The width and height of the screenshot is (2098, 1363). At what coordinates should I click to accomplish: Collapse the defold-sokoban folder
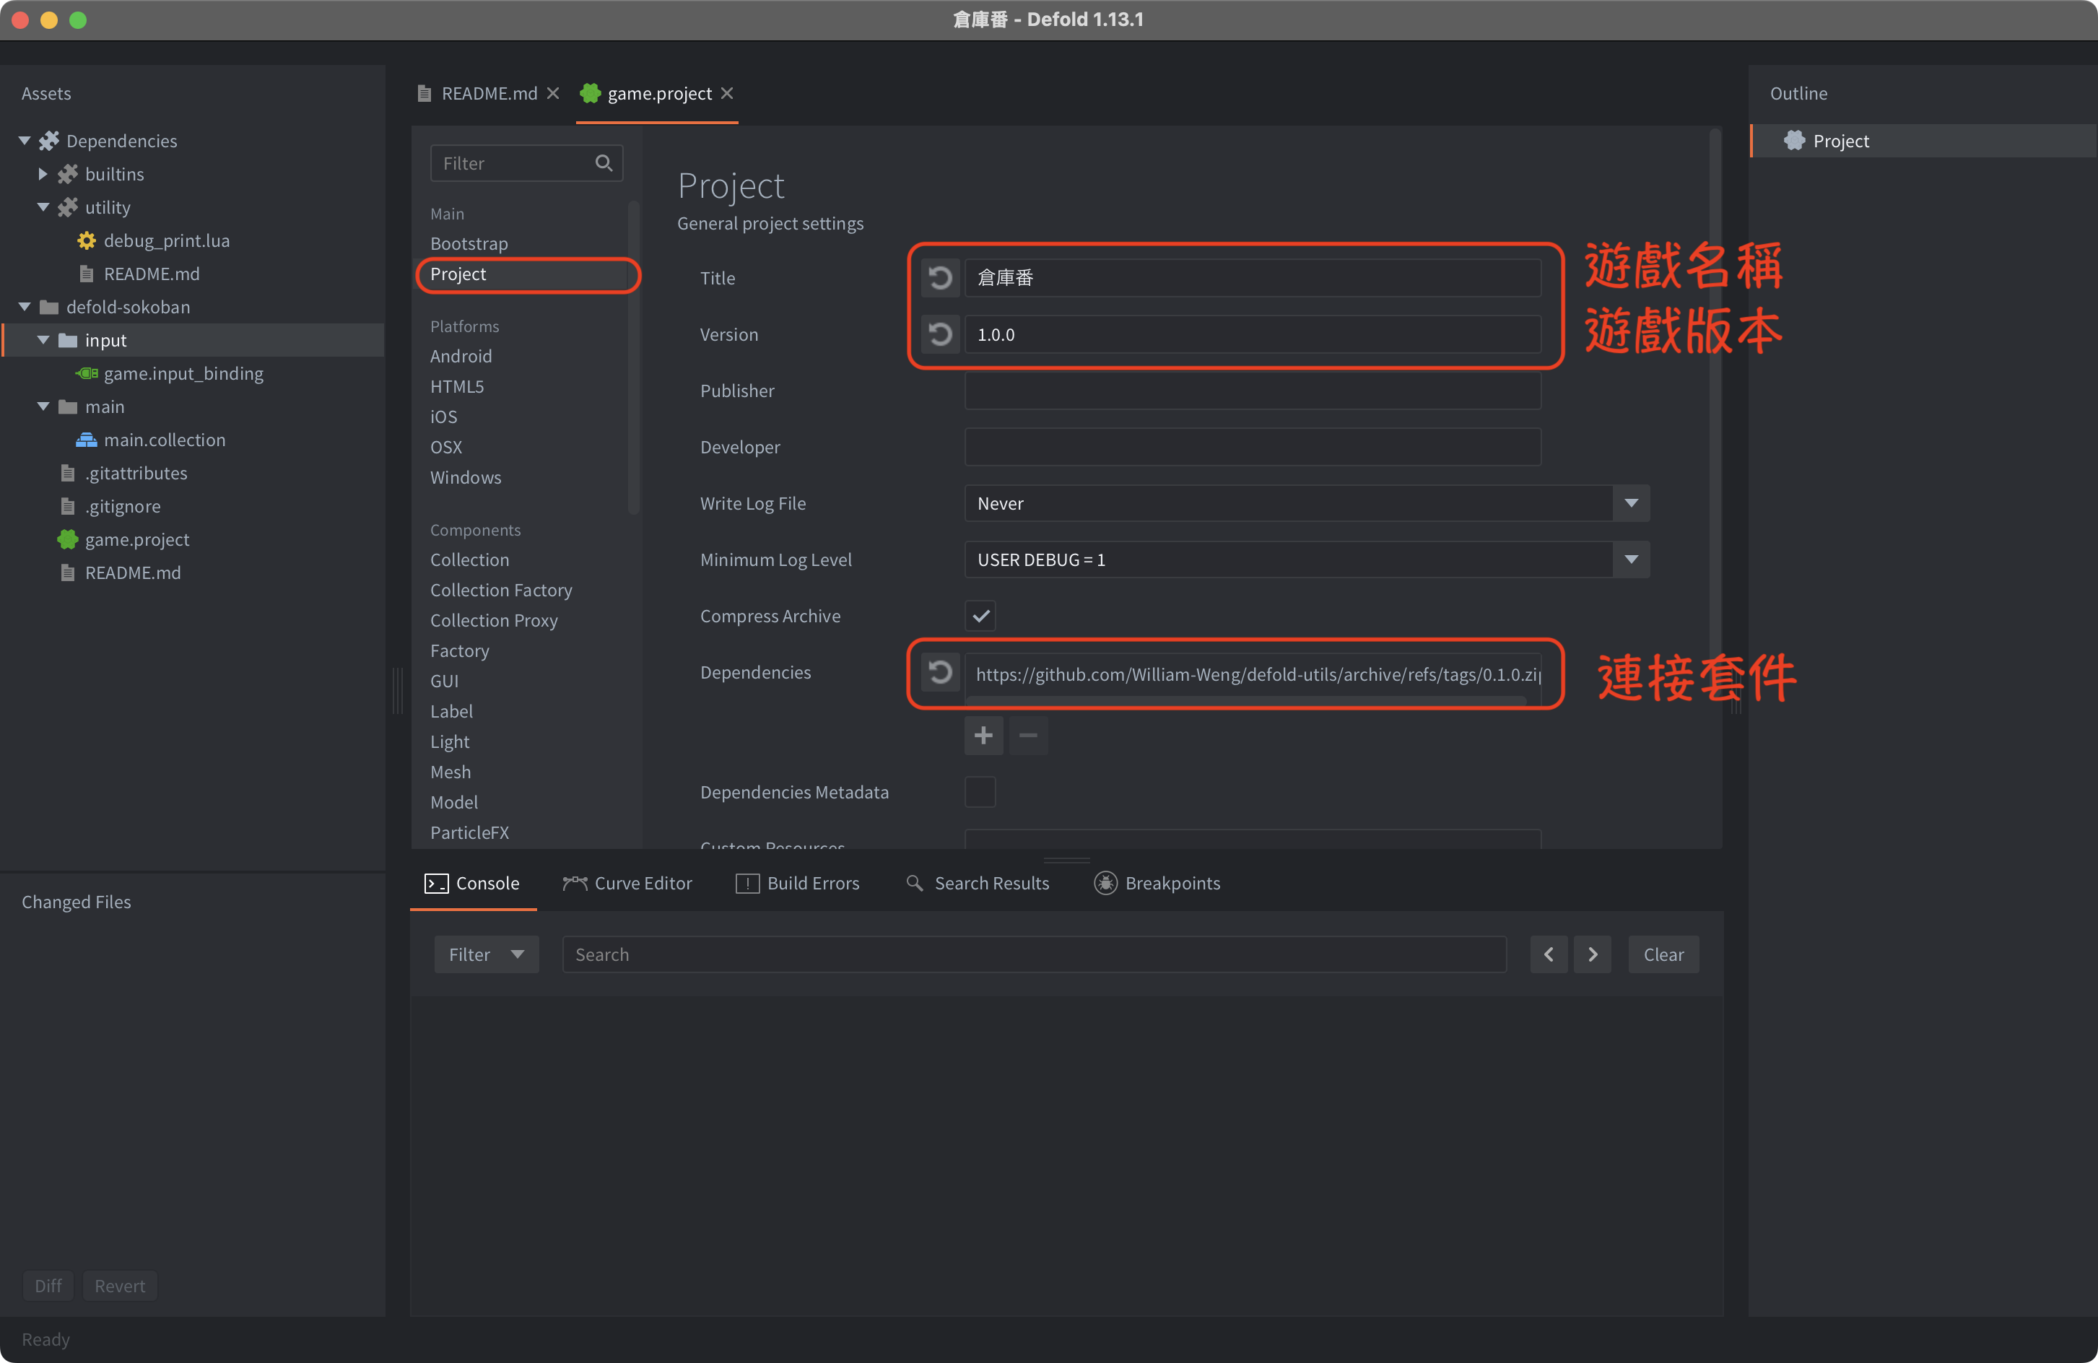[25, 307]
